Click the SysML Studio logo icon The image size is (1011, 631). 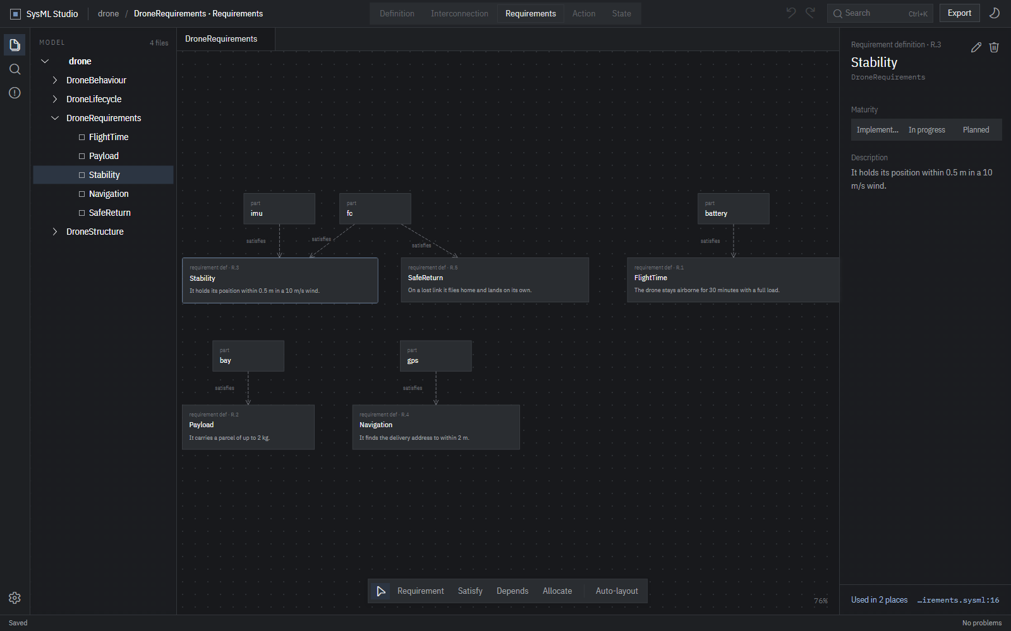[15, 14]
